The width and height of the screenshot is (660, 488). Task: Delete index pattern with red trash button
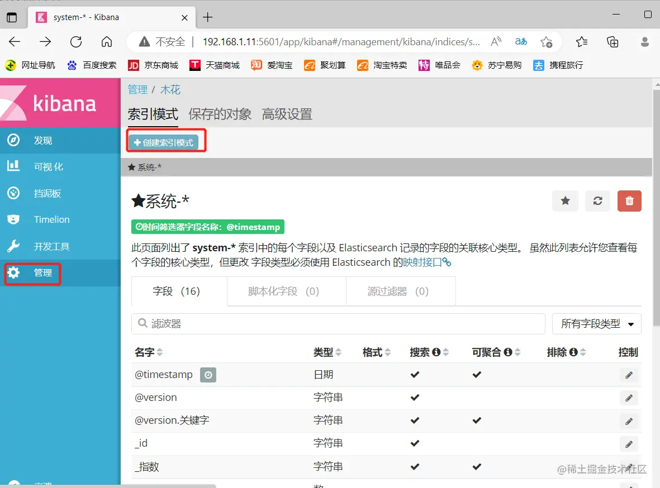pos(629,200)
